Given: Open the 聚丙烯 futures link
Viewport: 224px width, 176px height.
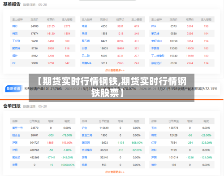Looking at the screenshot, I should pyautogui.click(x=16, y=48).
